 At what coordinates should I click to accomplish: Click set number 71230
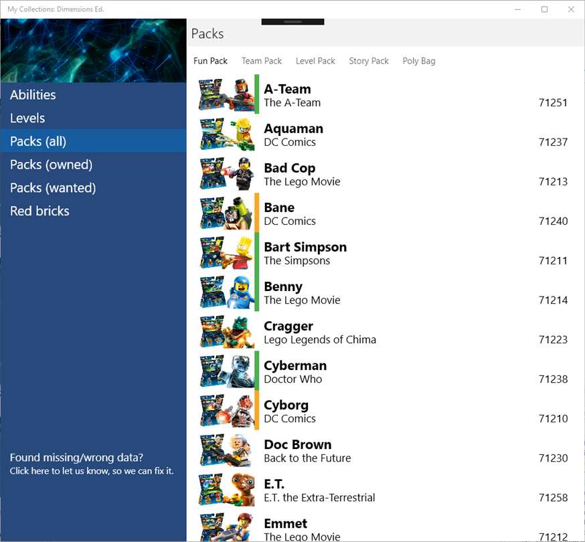pos(553,458)
